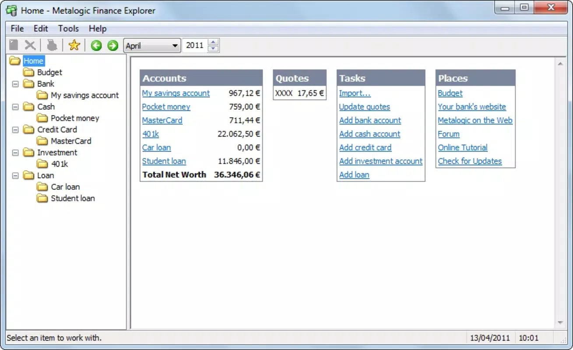573x350 pixels.
Task: Click the Bank folder icon
Action: (x=29, y=84)
